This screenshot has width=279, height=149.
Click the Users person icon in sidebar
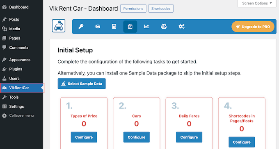[x=5, y=79]
